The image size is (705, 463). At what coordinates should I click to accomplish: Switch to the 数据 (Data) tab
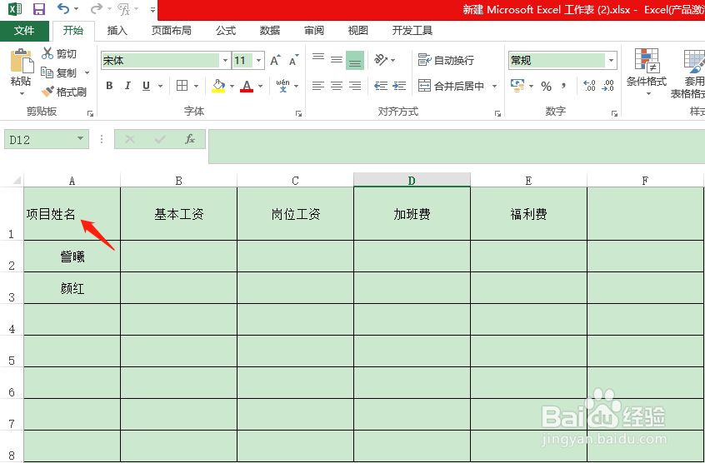(270, 31)
